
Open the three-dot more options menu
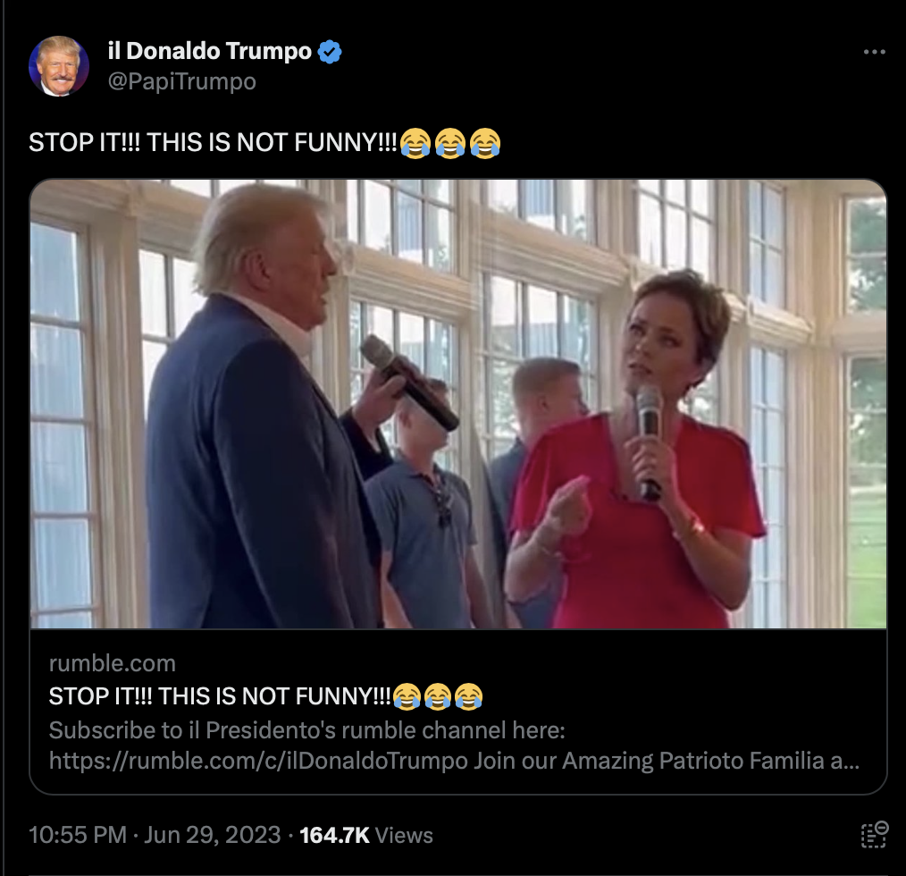[x=874, y=52]
